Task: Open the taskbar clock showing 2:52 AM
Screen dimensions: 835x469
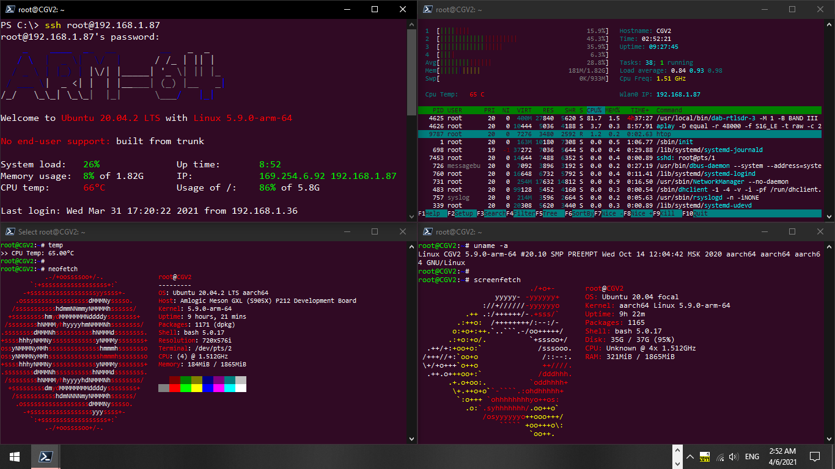Action: click(782, 456)
